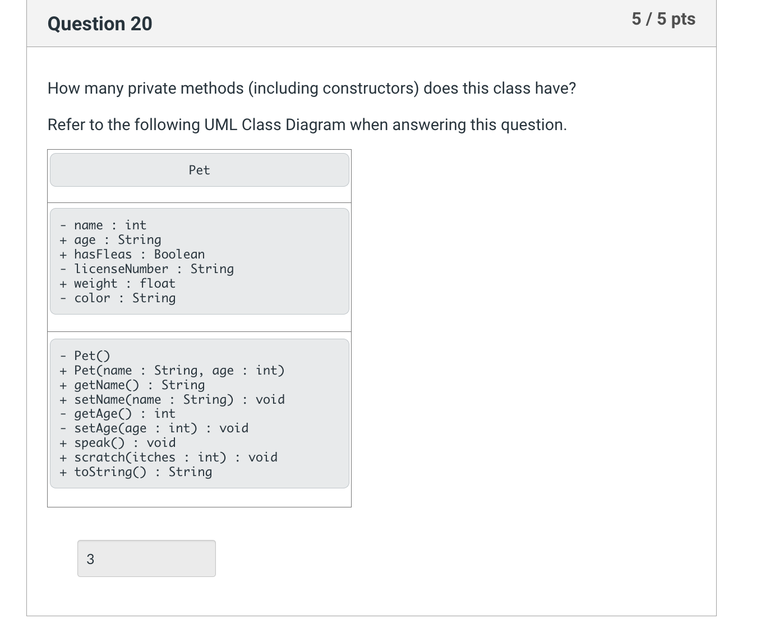Select the speak() : void method

118,442
